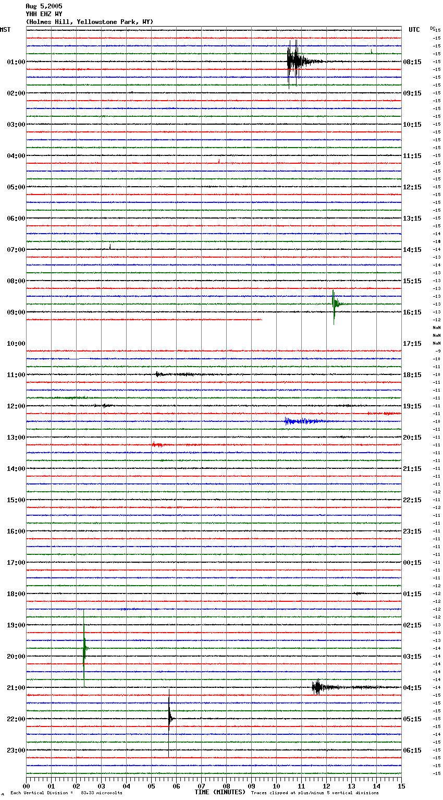Click the 11:15 UTC time label
The height and width of the screenshot is (800, 443).
point(412,156)
